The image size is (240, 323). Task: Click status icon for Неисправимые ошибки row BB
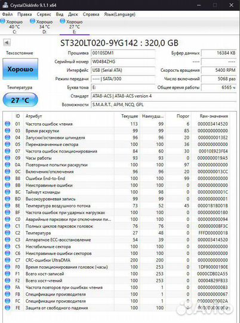point(7,185)
